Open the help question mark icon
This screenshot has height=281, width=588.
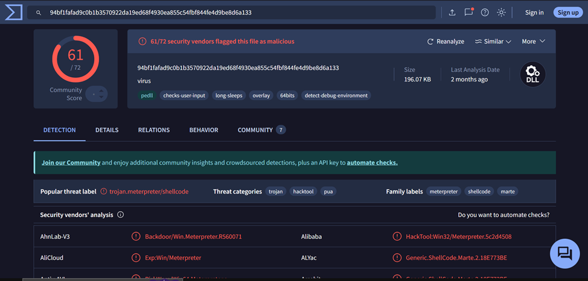[x=485, y=13]
